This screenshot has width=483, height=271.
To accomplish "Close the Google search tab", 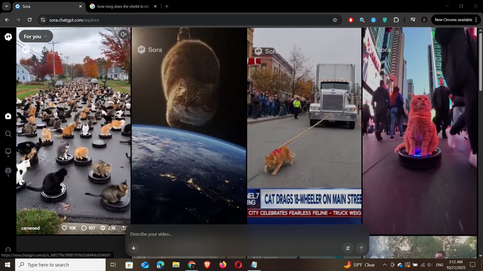I will [155, 6].
